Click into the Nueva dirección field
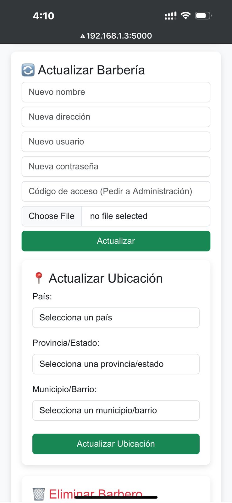 [116, 117]
